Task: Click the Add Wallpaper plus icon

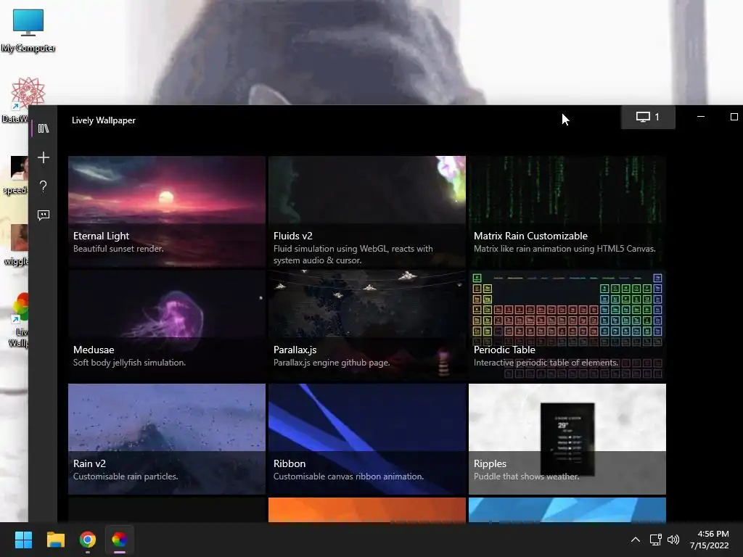Action: pos(43,157)
